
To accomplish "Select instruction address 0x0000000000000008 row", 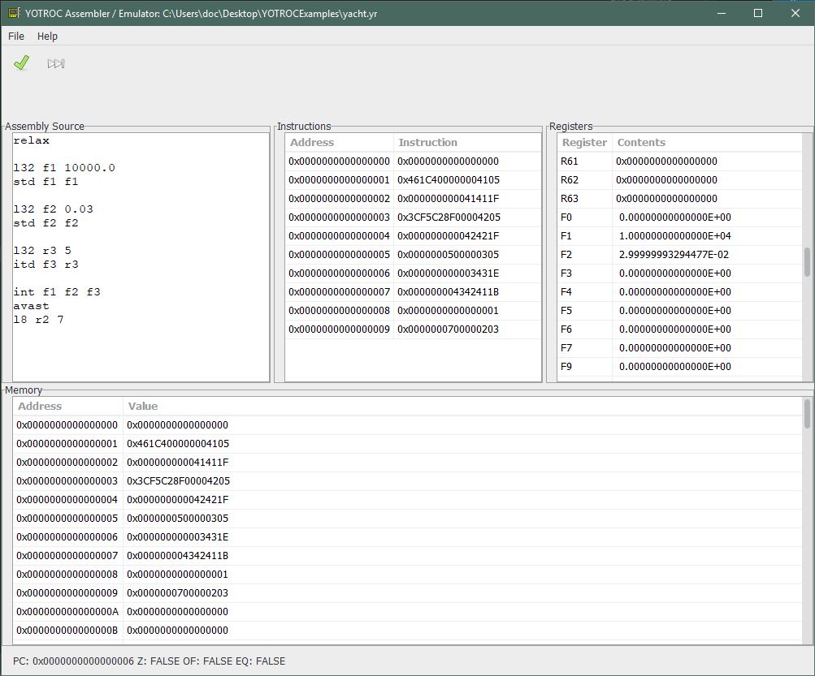I will point(414,311).
